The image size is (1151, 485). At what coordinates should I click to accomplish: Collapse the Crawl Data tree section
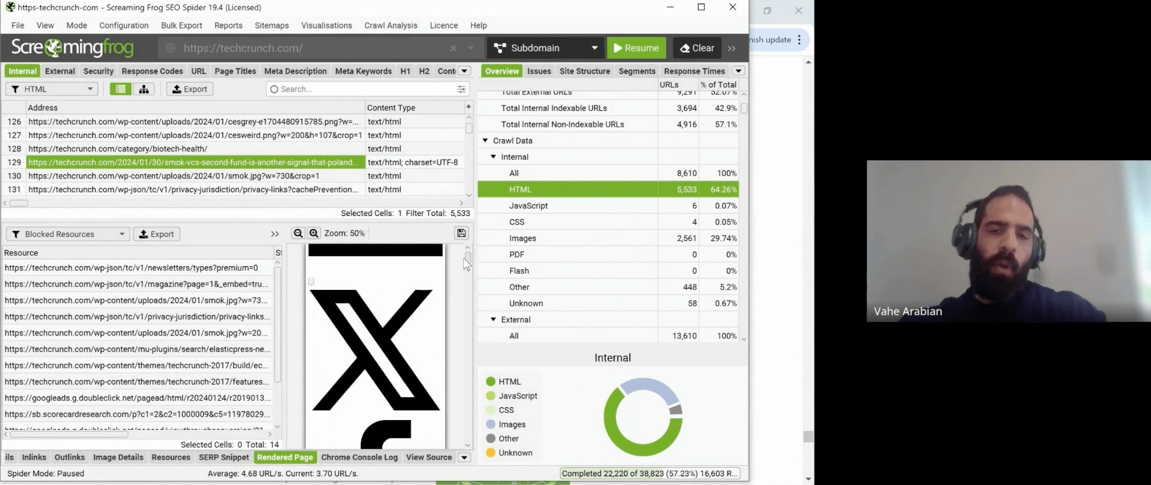point(485,141)
